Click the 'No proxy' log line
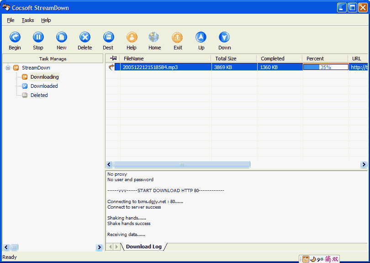Image resolution: width=370 pixels, height=263 pixels. pos(117,174)
